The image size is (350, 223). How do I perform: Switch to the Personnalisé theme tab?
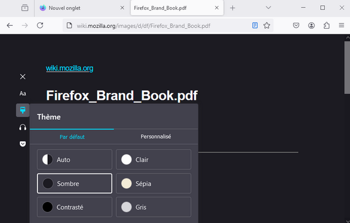pyautogui.click(x=156, y=137)
